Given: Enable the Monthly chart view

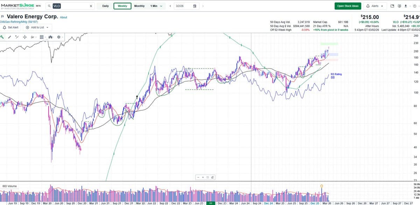Looking at the screenshot, I should (x=139, y=6).
